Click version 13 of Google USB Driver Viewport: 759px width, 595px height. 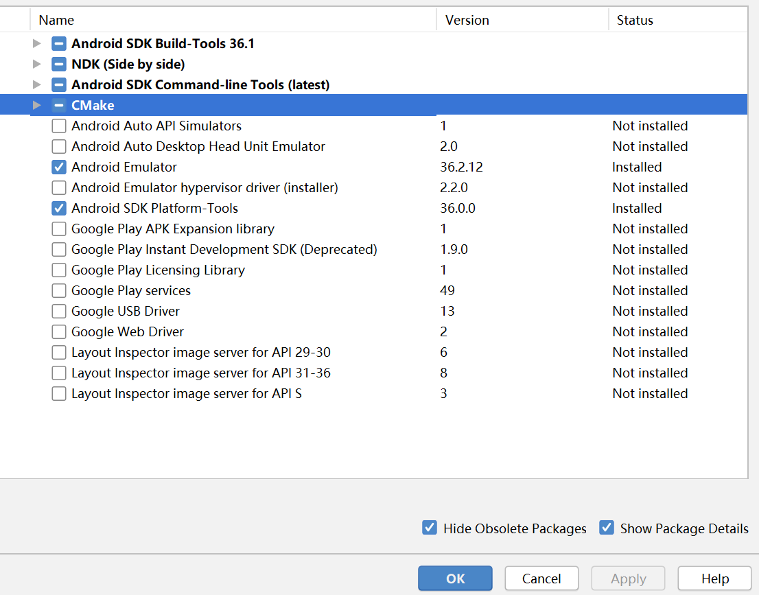tap(447, 311)
